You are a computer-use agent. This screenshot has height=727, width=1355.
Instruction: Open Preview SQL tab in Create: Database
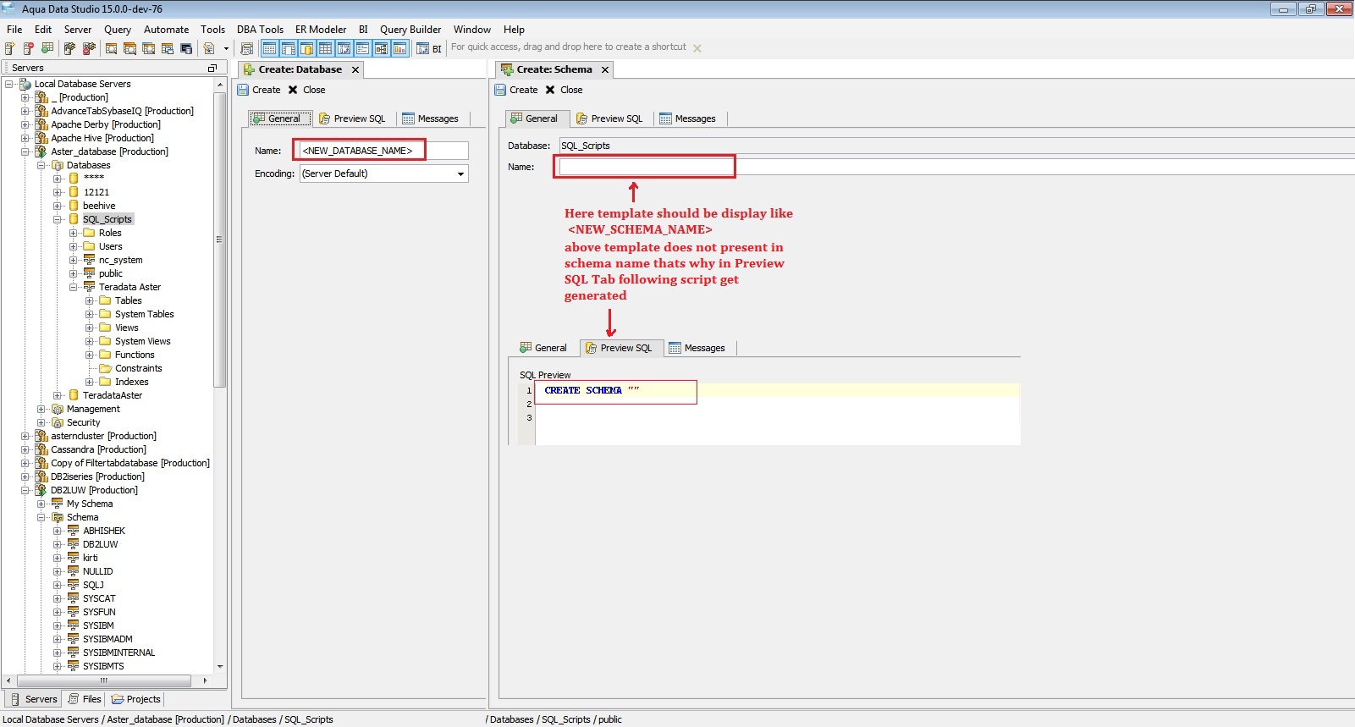pos(352,118)
